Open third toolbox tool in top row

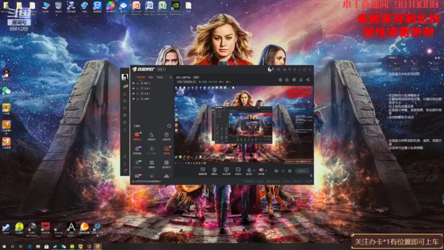pyautogui.click(x=166, y=136)
